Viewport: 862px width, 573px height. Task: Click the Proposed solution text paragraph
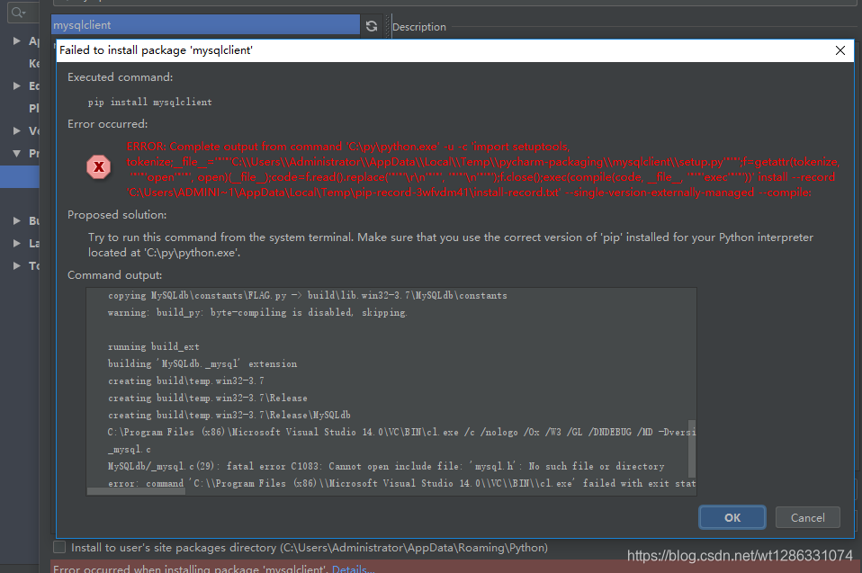tap(450, 245)
